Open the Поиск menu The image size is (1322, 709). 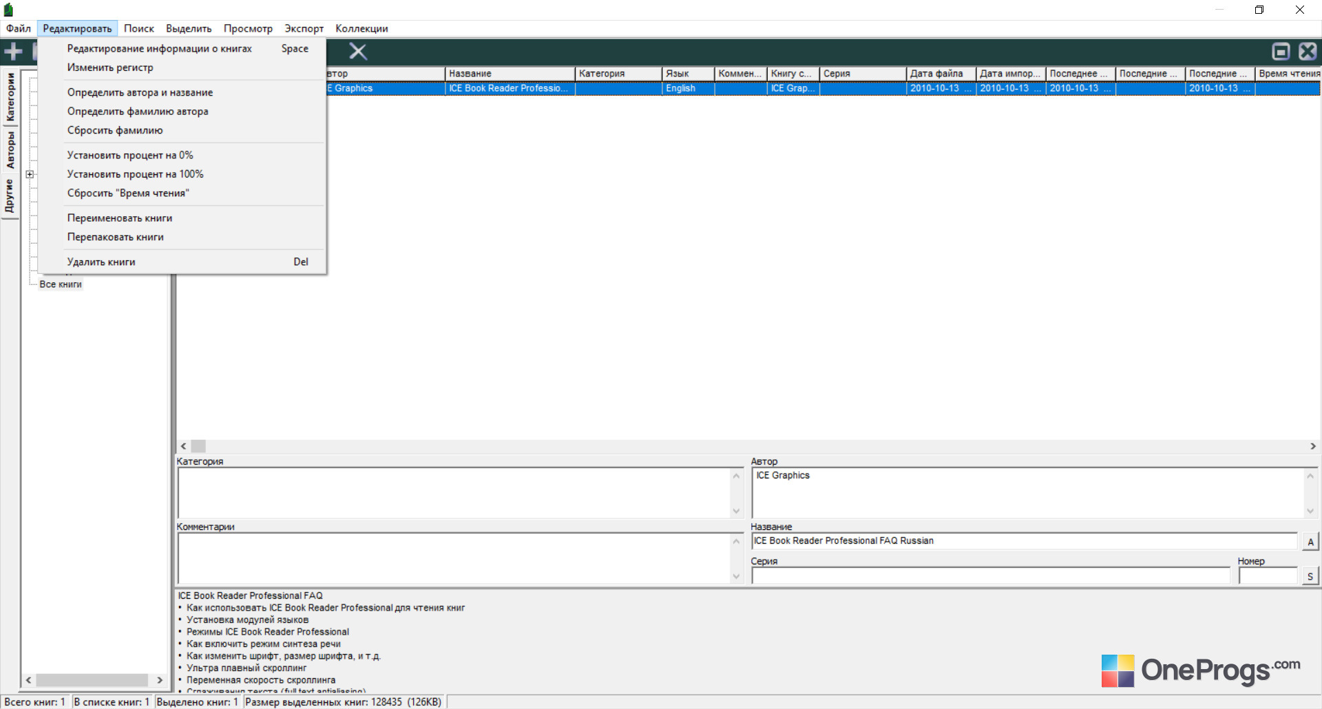pyautogui.click(x=139, y=28)
